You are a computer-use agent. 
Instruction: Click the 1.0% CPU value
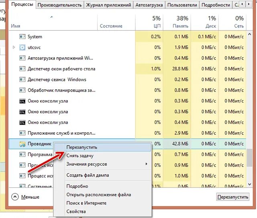pyautogui.click(x=156, y=69)
